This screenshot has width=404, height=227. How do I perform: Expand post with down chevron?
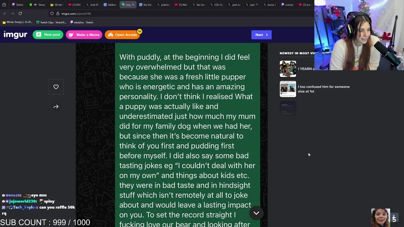tap(256, 213)
